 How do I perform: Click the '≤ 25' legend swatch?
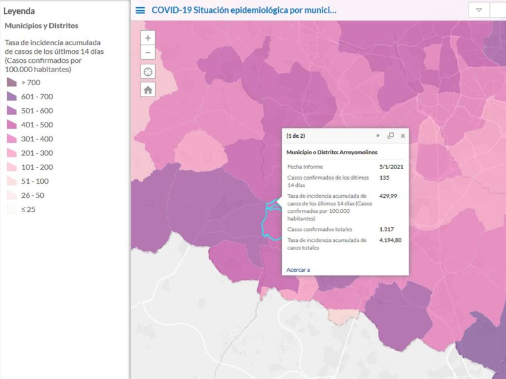tap(12, 209)
